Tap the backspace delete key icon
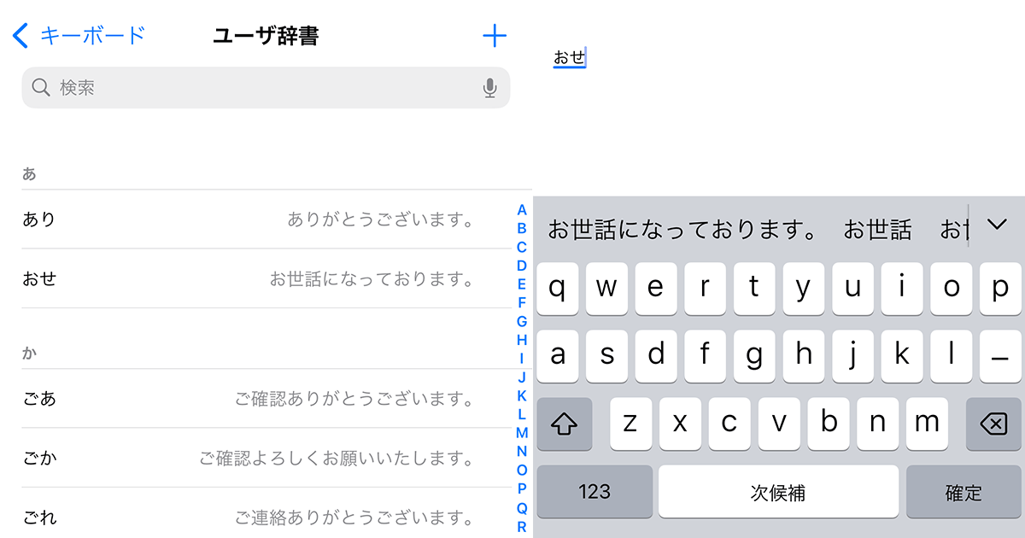Viewport: 1025px width, 538px height. coord(993,424)
